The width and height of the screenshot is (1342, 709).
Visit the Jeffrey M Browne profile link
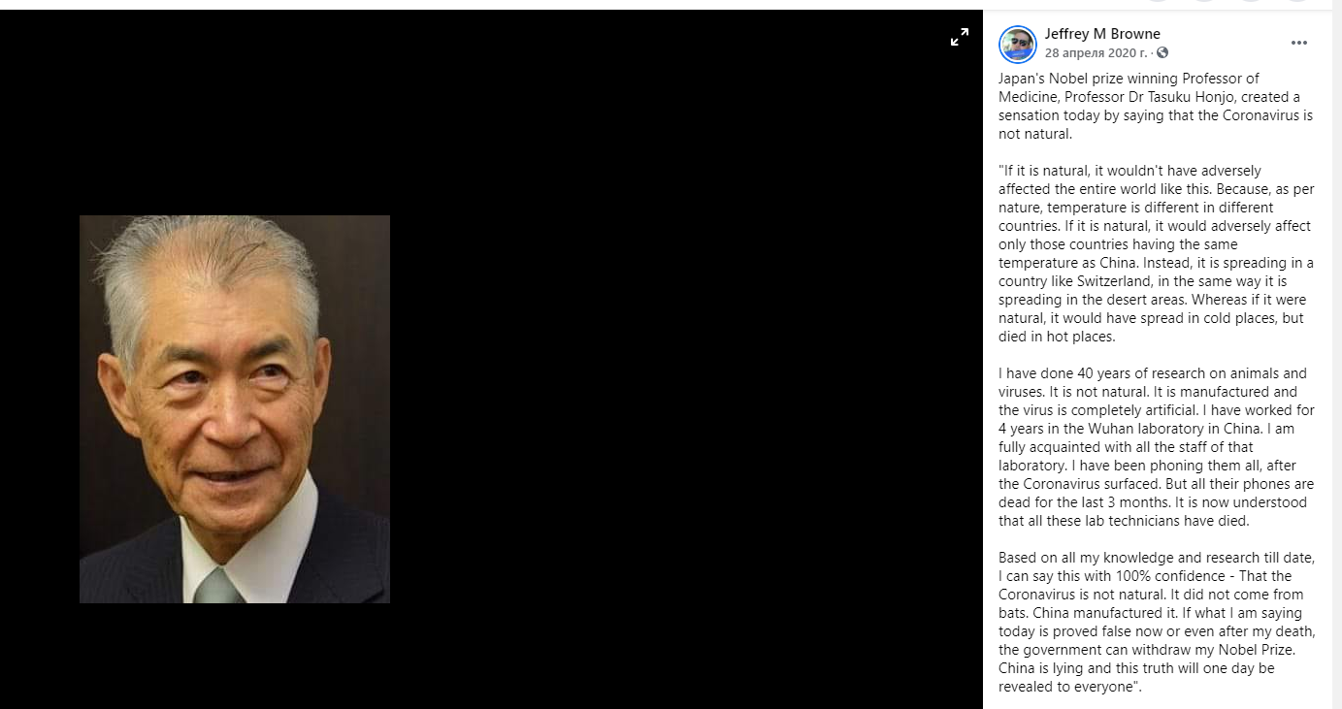click(x=1102, y=34)
